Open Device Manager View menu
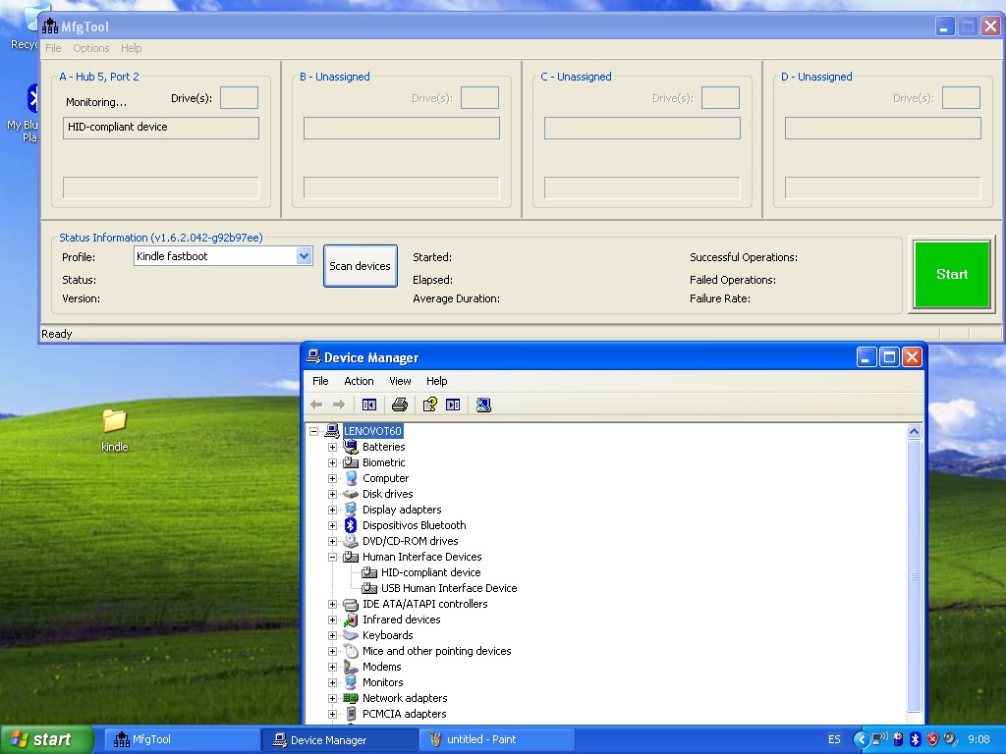 [x=400, y=381]
